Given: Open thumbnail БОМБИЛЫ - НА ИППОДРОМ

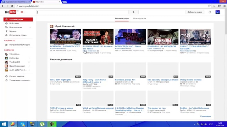Looking at the screenshot, I should 163,37.
